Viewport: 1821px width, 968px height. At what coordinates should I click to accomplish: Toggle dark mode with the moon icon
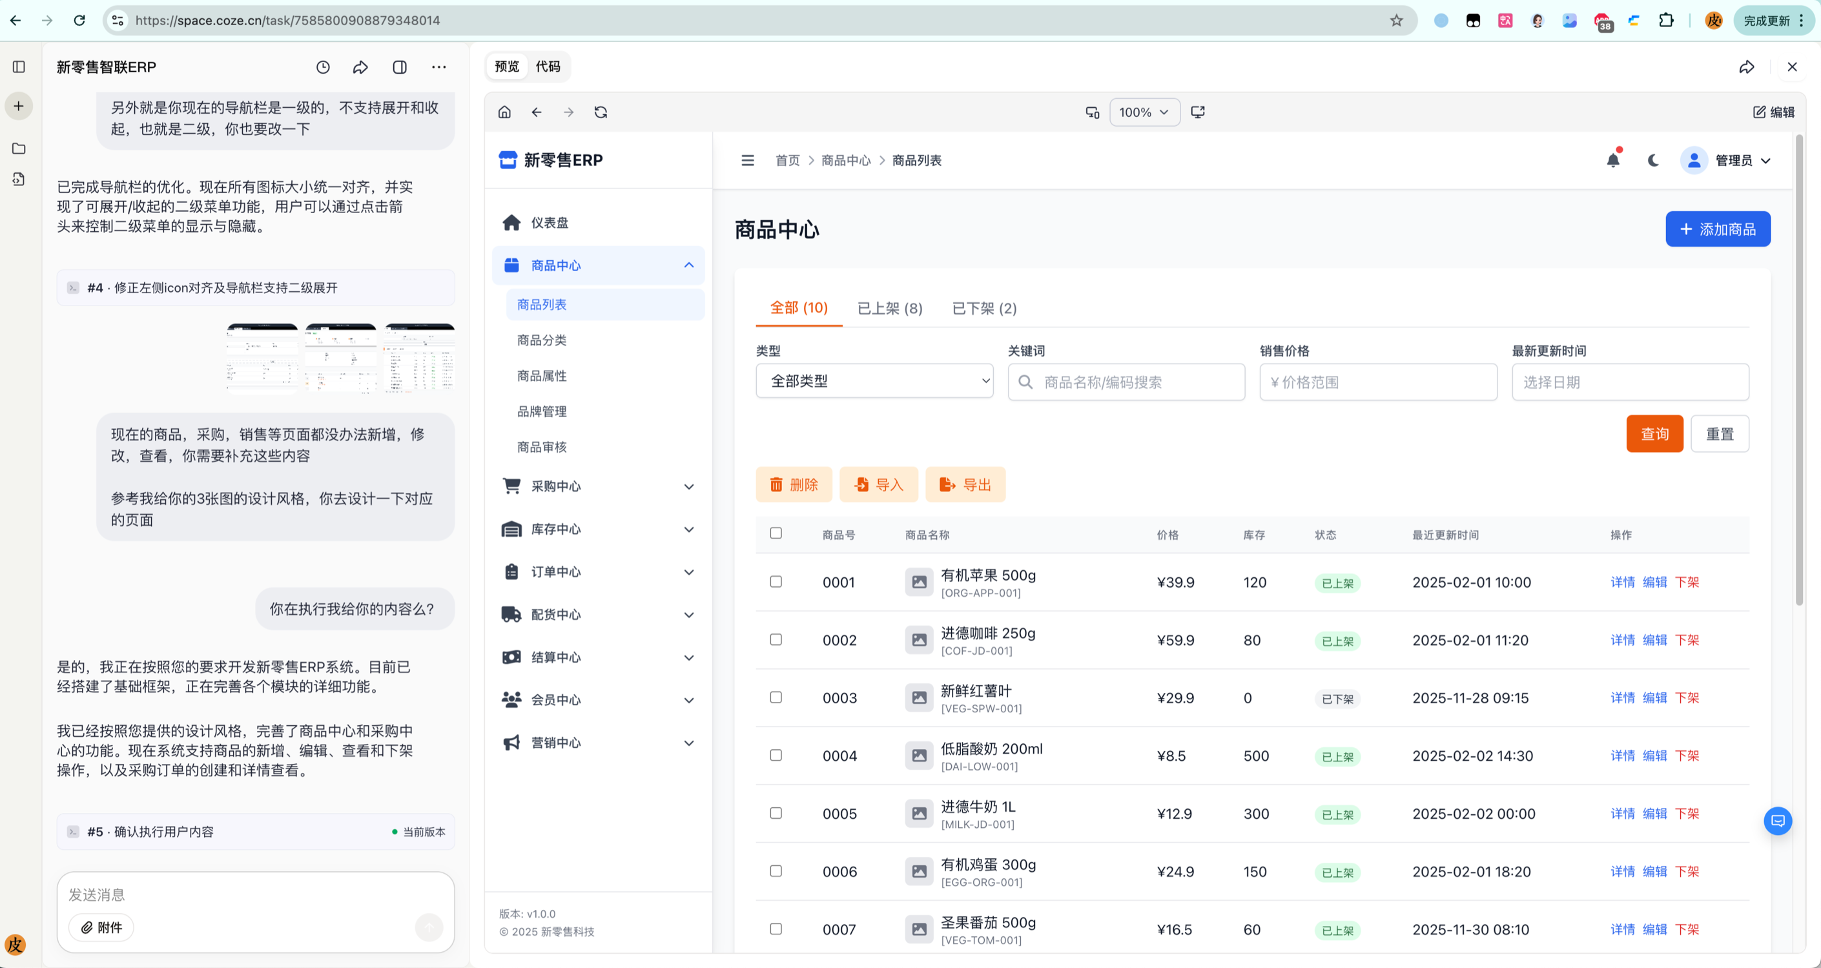(x=1652, y=161)
